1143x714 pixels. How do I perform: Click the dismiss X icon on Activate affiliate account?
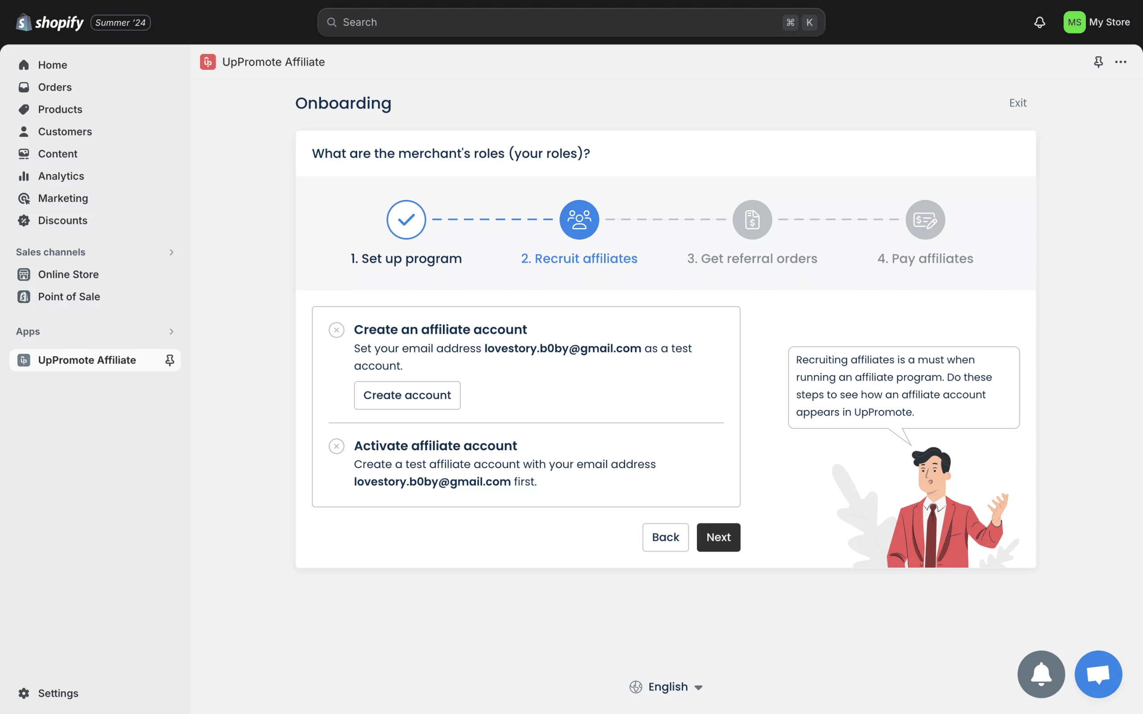(336, 446)
